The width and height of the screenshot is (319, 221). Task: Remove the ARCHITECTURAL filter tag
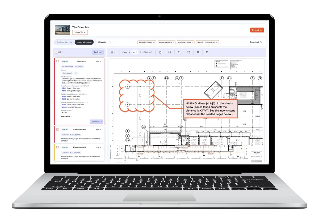(154, 42)
